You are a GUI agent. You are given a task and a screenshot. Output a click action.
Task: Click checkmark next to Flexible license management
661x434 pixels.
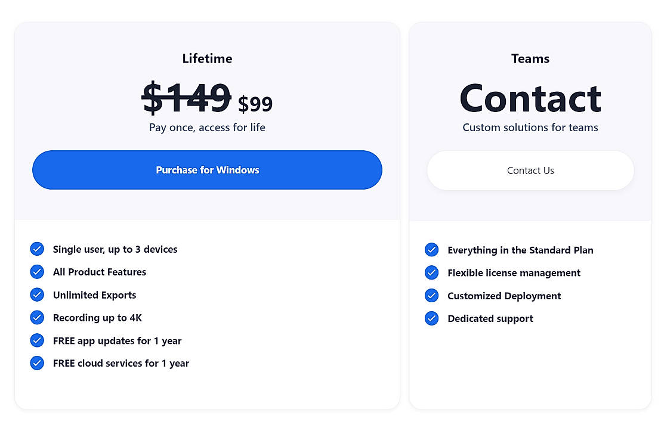click(431, 273)
